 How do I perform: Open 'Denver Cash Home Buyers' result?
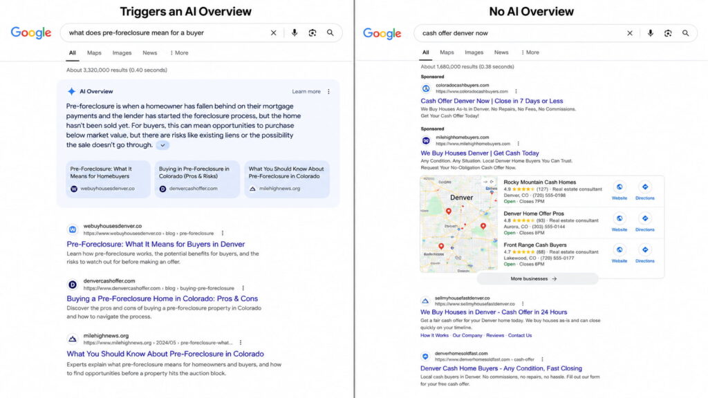pos(501,369)
